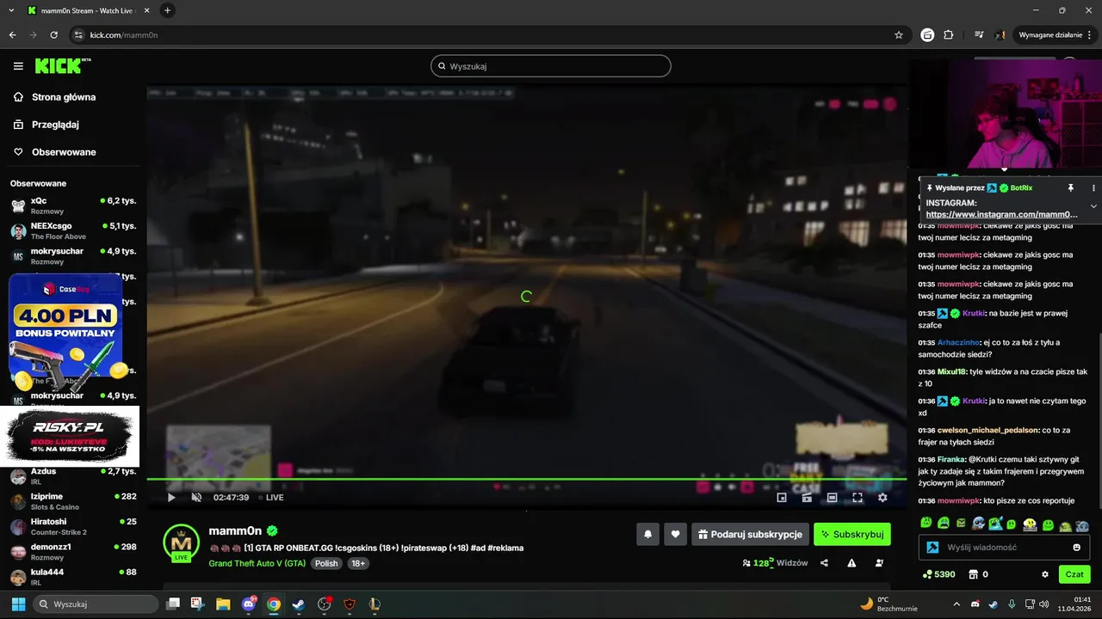Open the chat emoji picker
Image resolution: width=1102 pixels, height=619 pixels.
[x=1077, y=548]
